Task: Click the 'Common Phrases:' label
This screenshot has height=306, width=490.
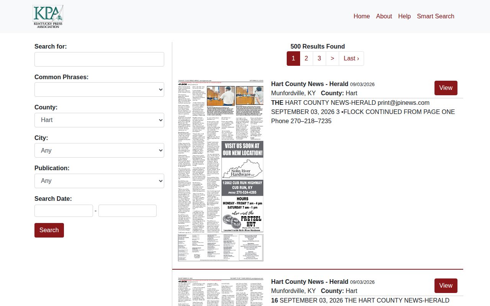Action: (62, 77)
